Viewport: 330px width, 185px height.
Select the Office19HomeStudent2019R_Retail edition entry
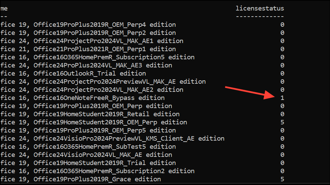[106, 114]
